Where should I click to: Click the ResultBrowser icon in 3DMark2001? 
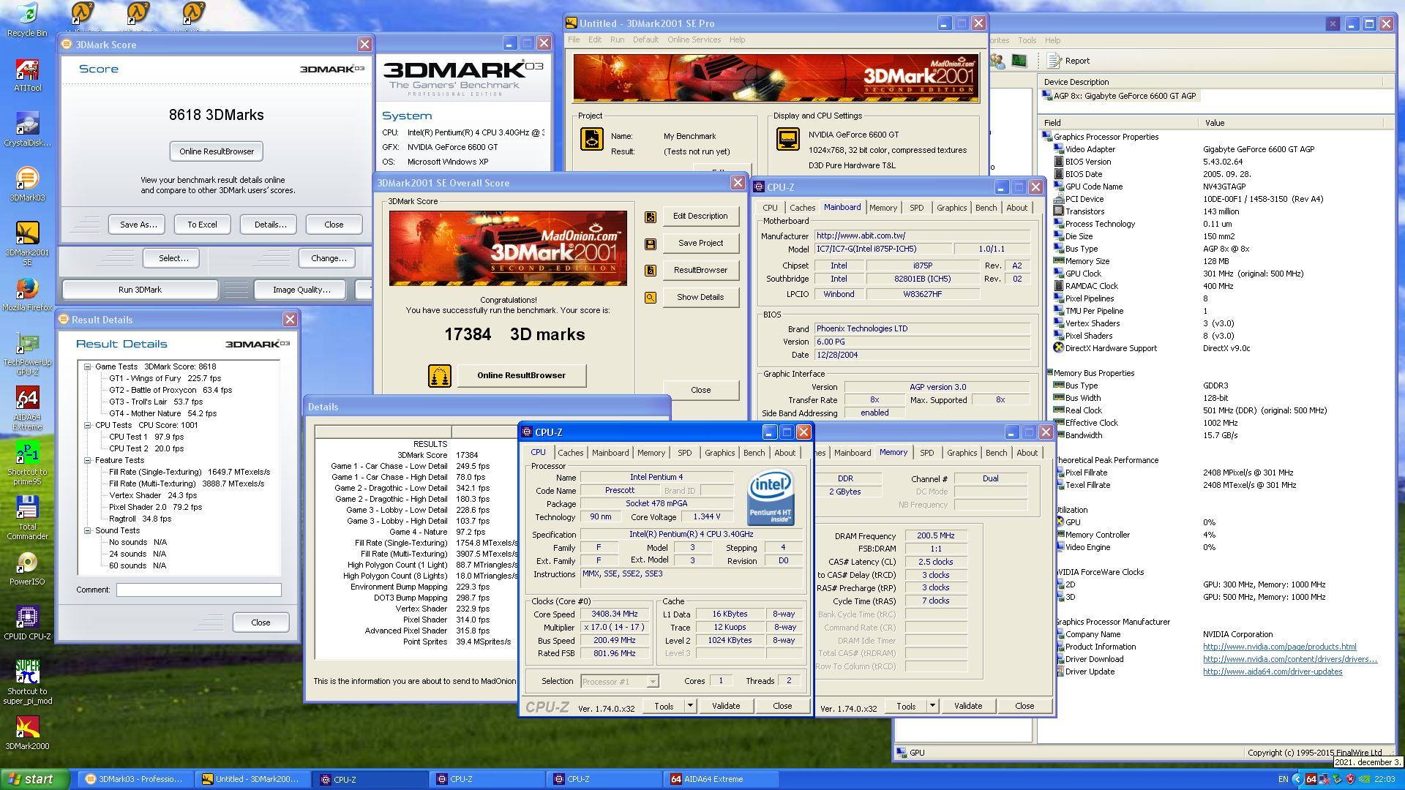click(650, 271)
